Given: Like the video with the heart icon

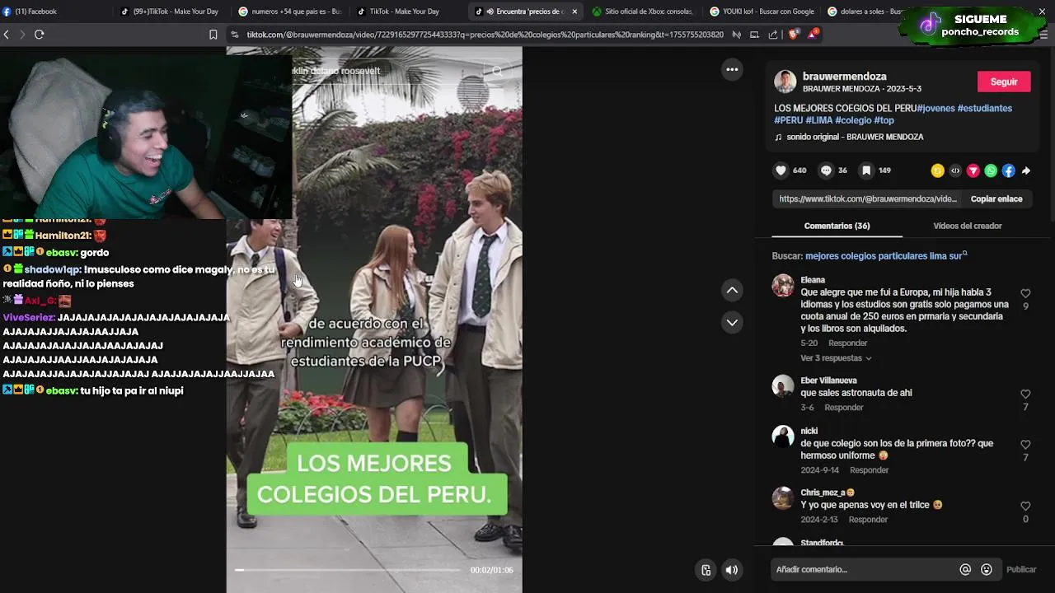Looking at the screenshot, I should (x=781, y=170).
